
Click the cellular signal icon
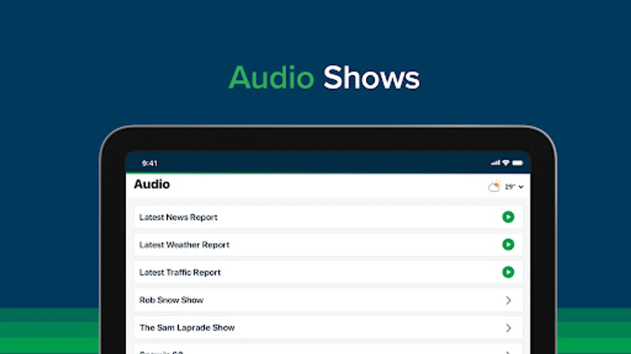click(x=495, y=162)
